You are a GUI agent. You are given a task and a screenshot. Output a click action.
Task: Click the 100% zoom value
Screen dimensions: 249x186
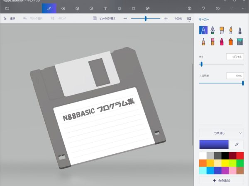pos(178,19)
